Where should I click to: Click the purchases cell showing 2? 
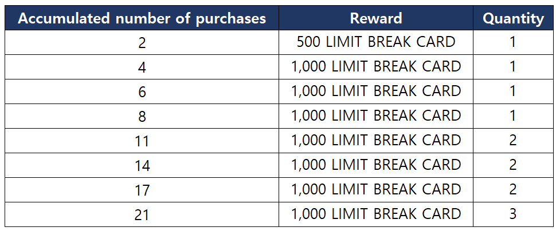click(x=142, y=42)
